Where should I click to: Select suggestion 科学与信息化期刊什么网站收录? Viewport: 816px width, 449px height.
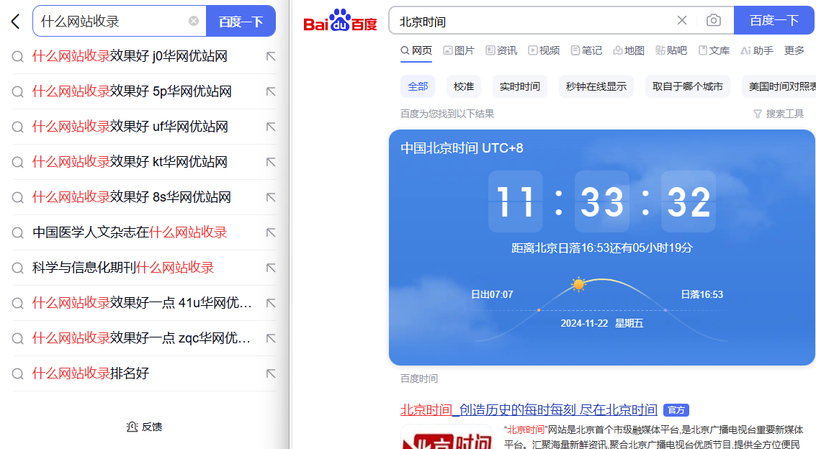123,268
